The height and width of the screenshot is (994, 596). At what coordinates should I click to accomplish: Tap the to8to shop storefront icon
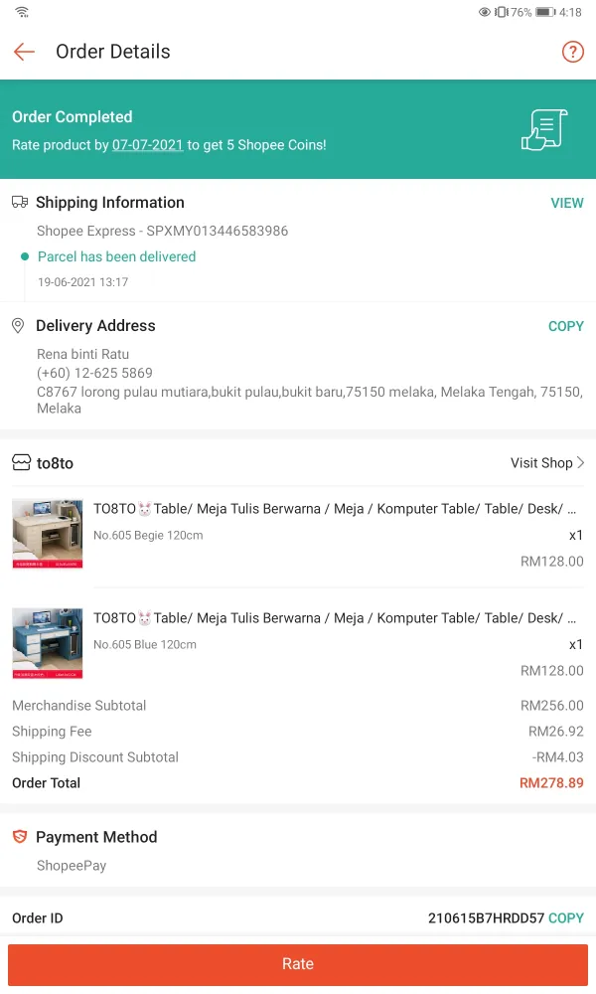coord(21,463)
